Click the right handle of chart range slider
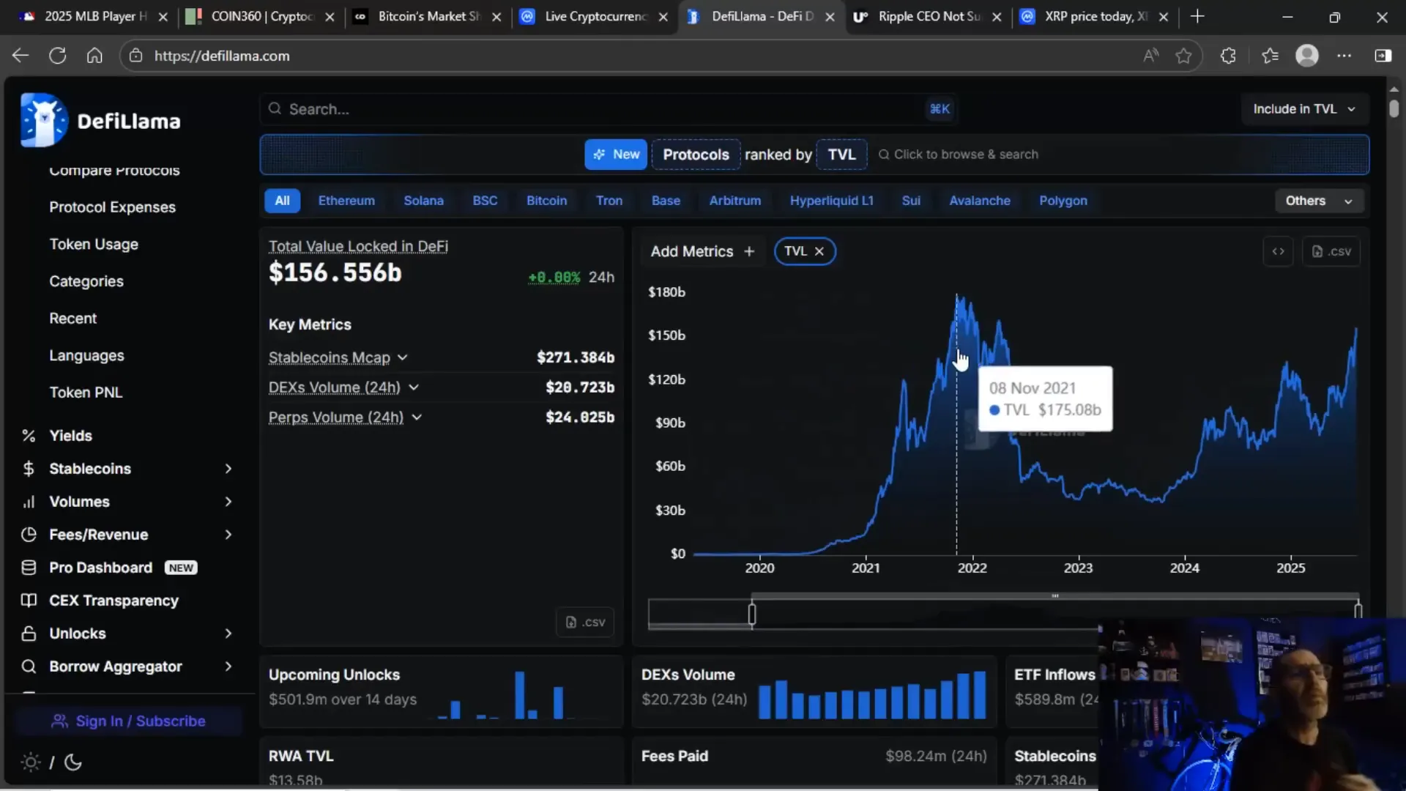1406x791 pixels. [1358, 610]
